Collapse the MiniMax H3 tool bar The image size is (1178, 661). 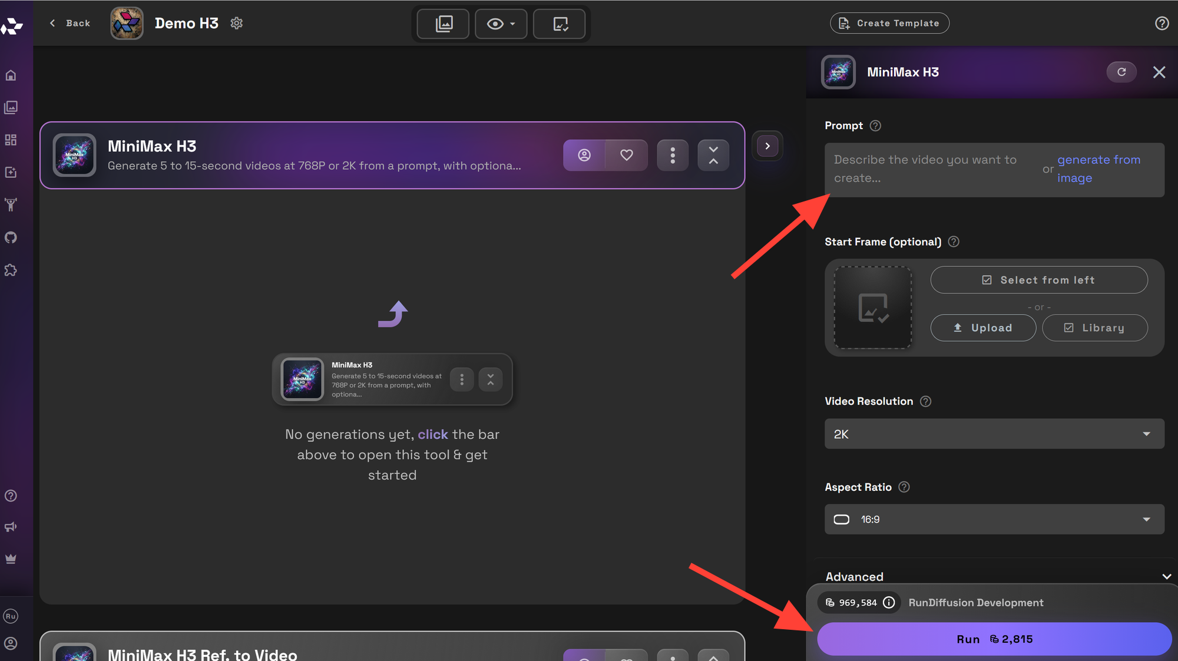713,155
